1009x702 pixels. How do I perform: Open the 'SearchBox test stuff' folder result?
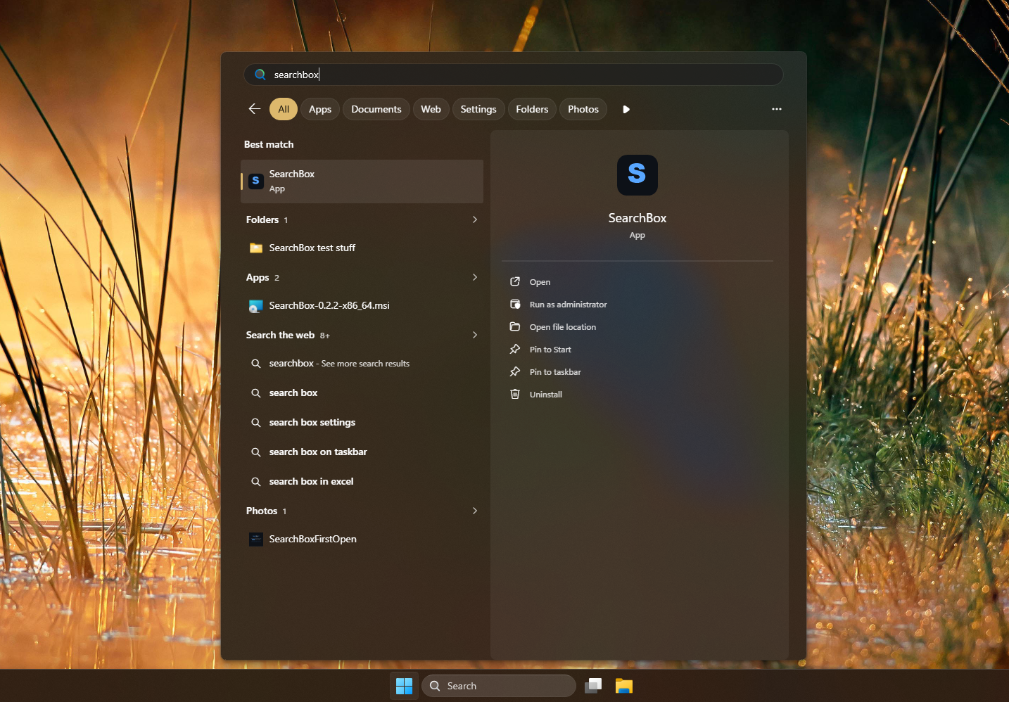tap(362, 248)
